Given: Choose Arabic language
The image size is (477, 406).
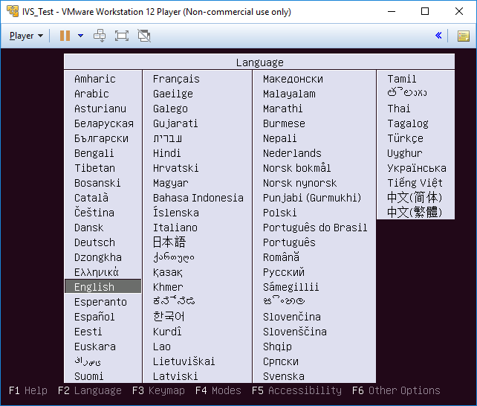Looking at the screenshot, I should click(91, 94).
